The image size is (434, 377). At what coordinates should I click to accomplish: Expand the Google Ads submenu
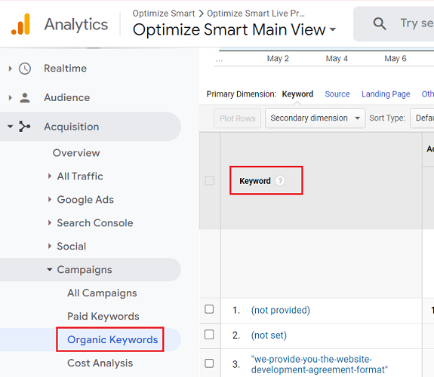click(x=50, y=199)
